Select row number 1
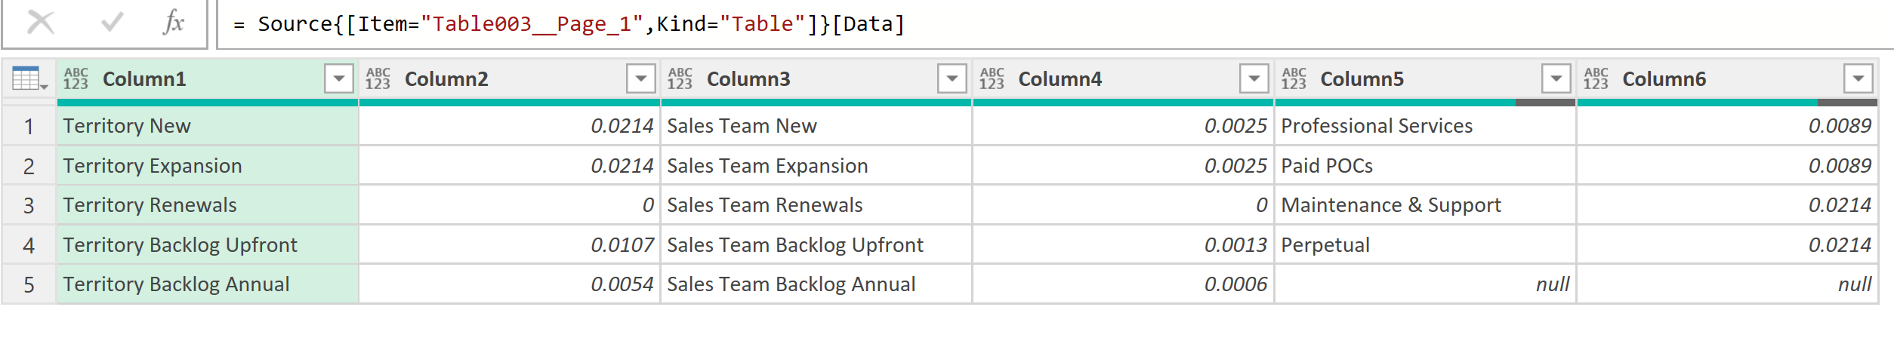The height and width of the screenshot is (359, 1894). click(29, 126)
